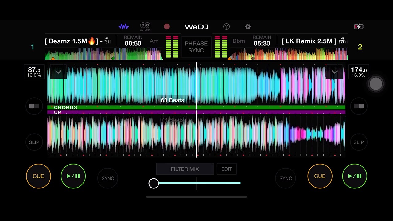Open the settings gear
Image resolution: width=393 pixels, height=221 pixels.
(248, 27)
